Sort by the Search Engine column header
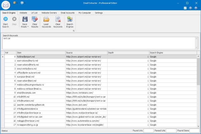 [x=173, y=53]
